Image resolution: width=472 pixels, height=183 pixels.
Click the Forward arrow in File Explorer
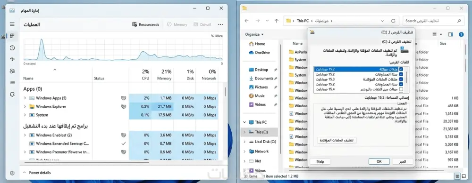tap(257, 21)
